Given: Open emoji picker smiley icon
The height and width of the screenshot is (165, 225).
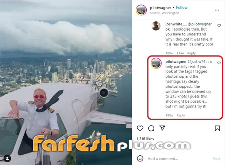Looking at the screenshot, I should click(x=140, y=159).
